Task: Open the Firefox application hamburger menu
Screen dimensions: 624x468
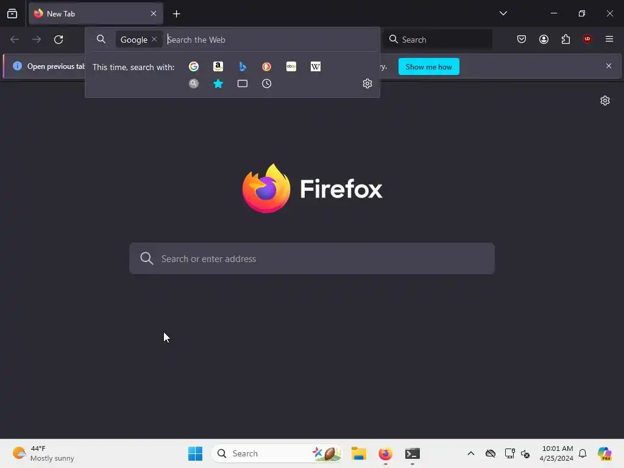Action: pyautogui.click(x=609, y=39)
